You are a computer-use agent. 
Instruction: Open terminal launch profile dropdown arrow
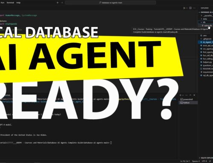183,95
